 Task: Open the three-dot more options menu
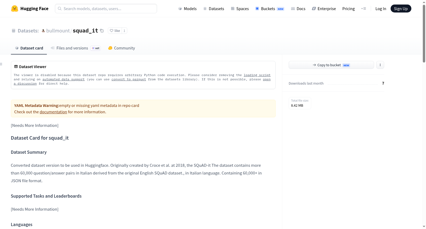point(380,65)
